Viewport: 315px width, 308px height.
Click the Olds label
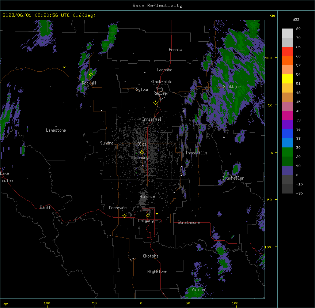tap(142, 144)
